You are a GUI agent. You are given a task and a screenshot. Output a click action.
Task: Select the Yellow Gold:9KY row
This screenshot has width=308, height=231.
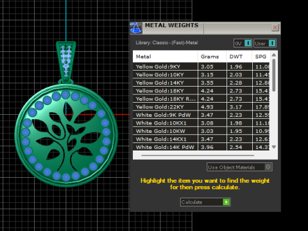[x=201, y=67]
